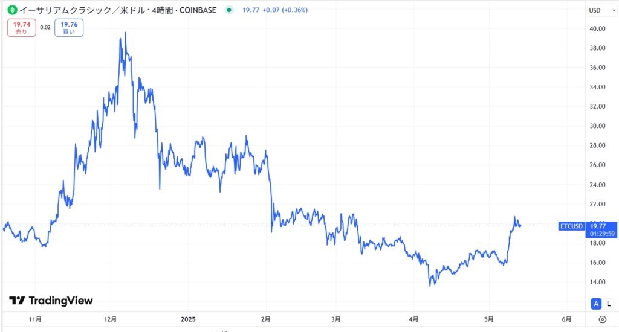The image size is (619, 332).
Task: Click the 2025 time axis label
Action: click(189, 319)
